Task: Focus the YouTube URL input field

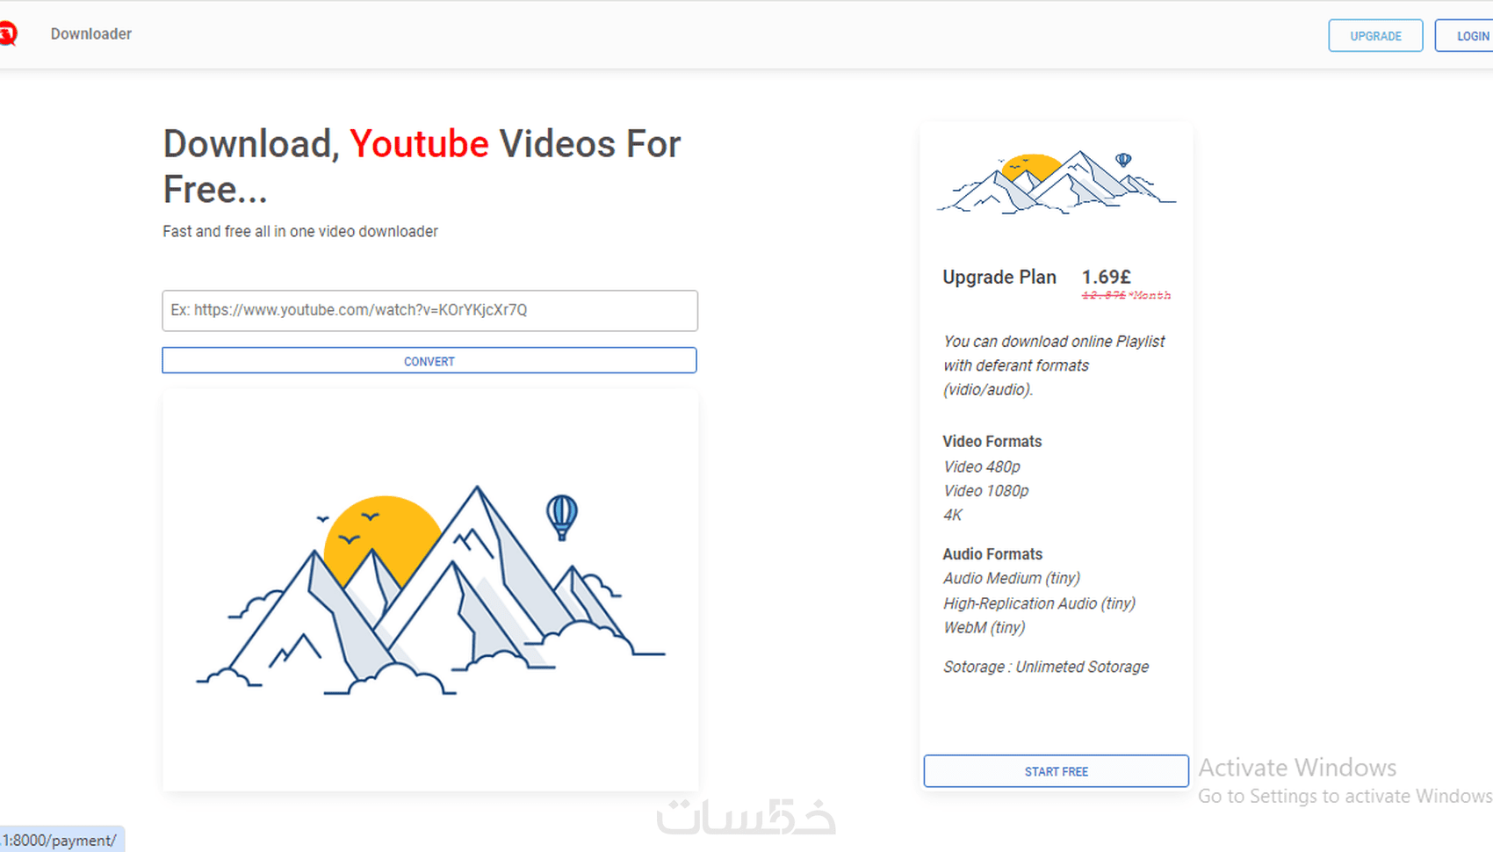Action: 429,310
